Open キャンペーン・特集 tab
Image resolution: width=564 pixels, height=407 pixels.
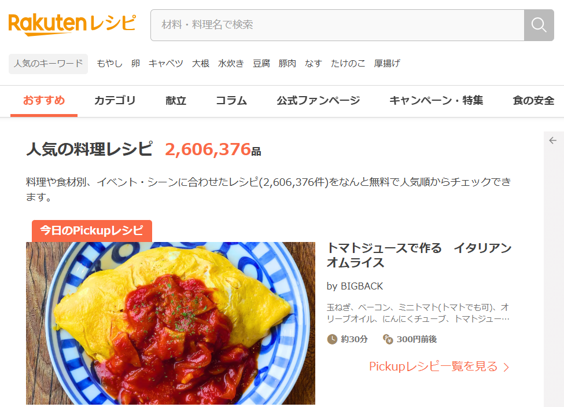[436, 100]
